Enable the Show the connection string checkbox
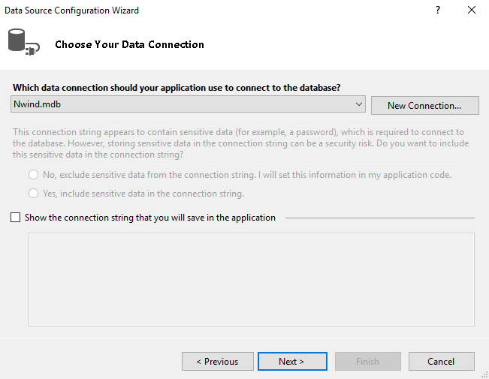Image resolution: width=489 pixels, height=379 pixels. pos(17,218)
